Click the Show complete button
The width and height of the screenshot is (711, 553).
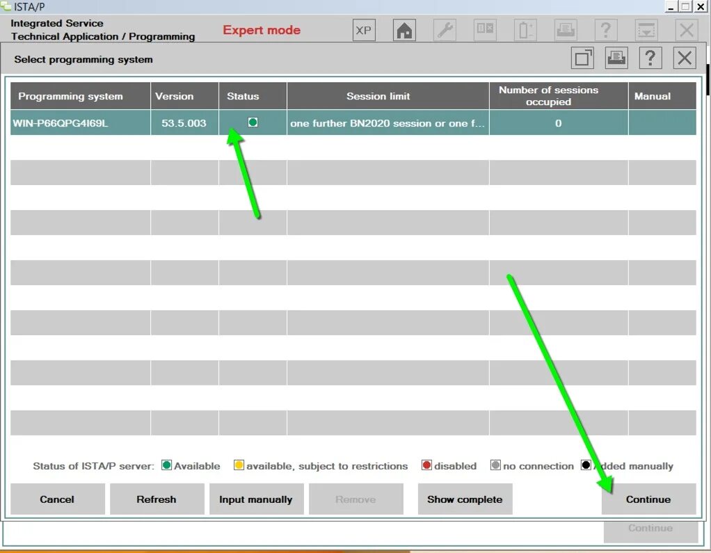click(465, 499)
